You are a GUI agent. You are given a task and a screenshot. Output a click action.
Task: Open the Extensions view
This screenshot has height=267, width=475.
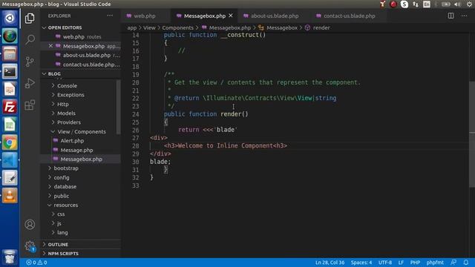[30, 105]
